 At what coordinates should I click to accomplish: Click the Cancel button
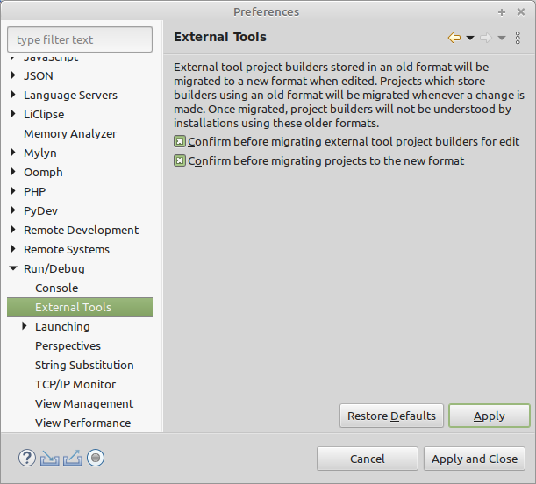click(x=367, y=459)
